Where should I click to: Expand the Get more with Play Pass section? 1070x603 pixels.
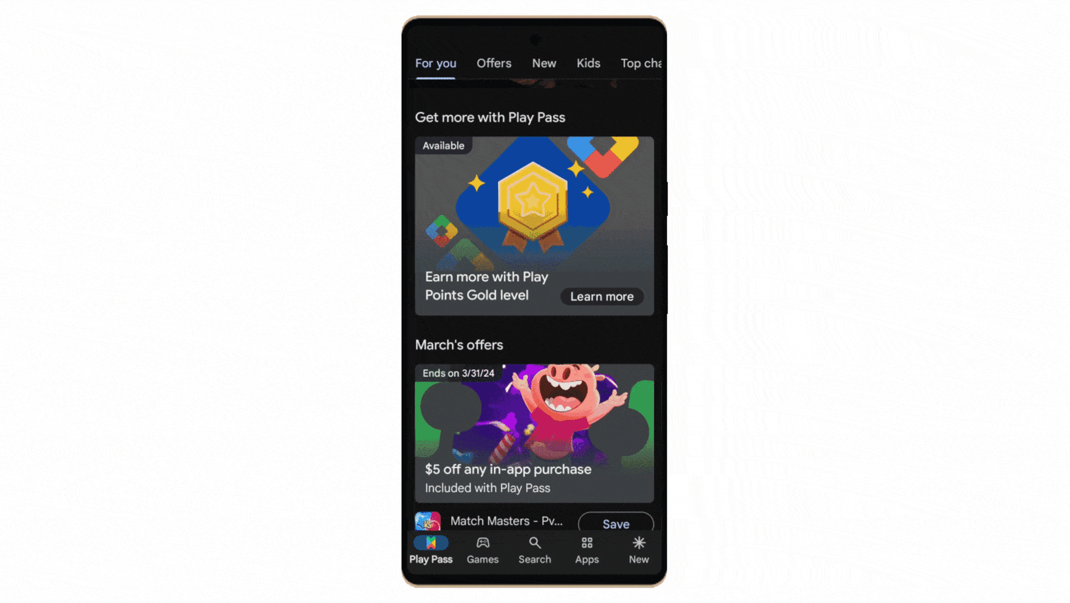(x=490, y=117)
